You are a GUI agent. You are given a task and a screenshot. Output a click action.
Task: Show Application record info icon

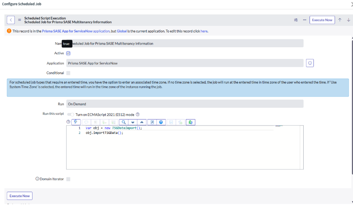[310, 63]
